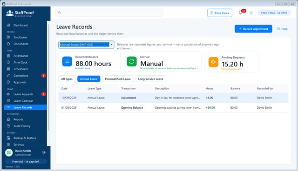Viewport: 298px width, 171px height.
Task: Select the 10/09/2026 Adjustment row
Action: pyautogui.click(x=173, y=98)
